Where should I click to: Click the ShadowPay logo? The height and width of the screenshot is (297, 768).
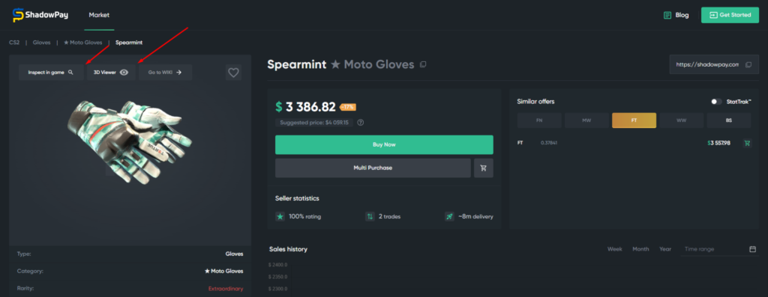pyautogui.click(x=40, y=15)
